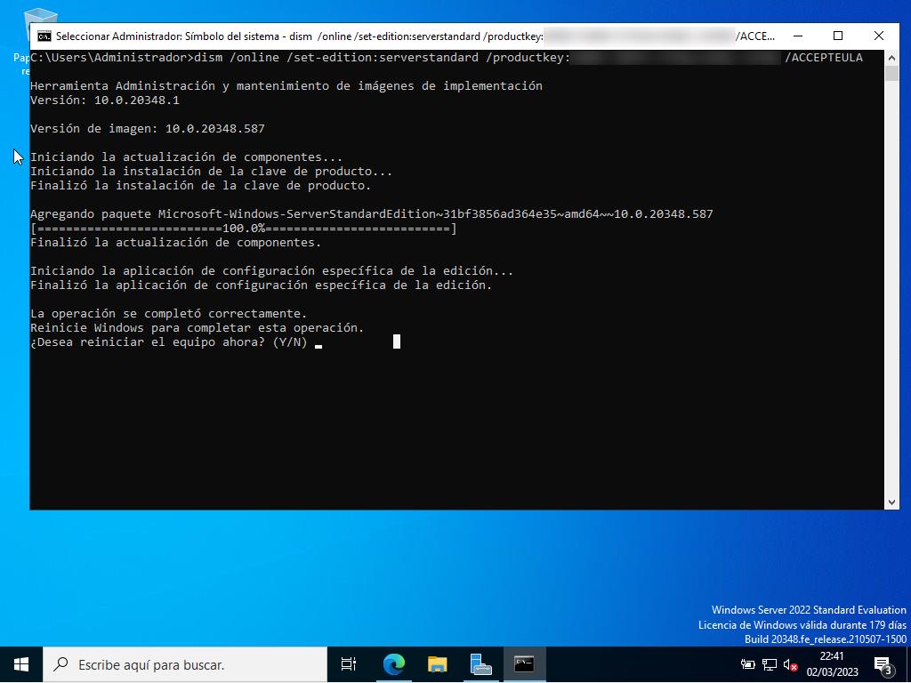Open the network status tray icon

(770, 664)
